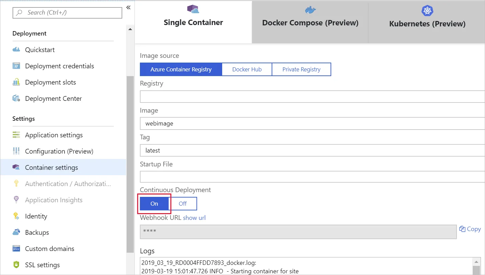Select Docker Hub image source
Viewport: 485px width, 275px height.
pyautogui.click(x=247, y=69)
